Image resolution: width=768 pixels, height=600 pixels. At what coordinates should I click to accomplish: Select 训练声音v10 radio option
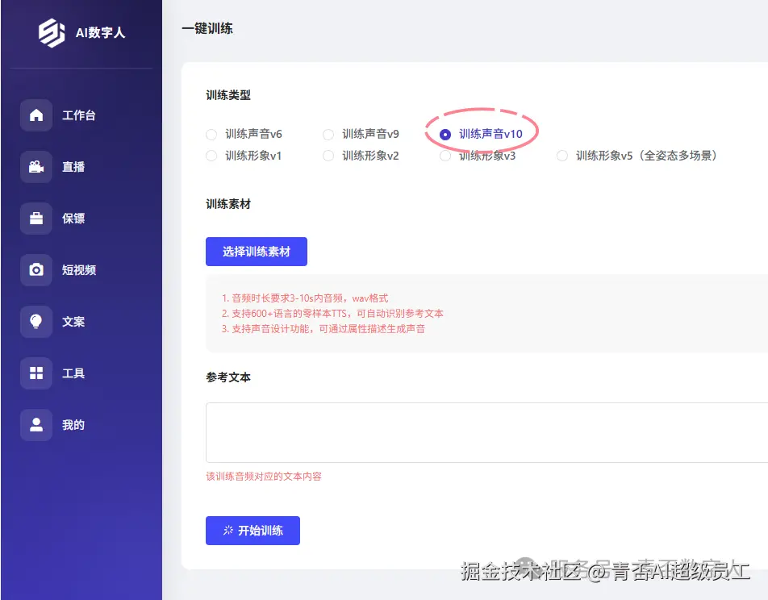(445, 134)
